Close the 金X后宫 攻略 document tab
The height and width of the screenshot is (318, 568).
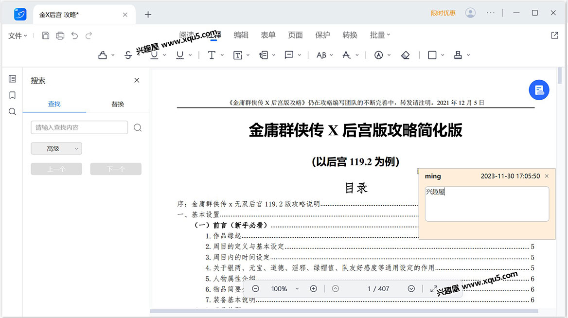click(x=125, y=15)
